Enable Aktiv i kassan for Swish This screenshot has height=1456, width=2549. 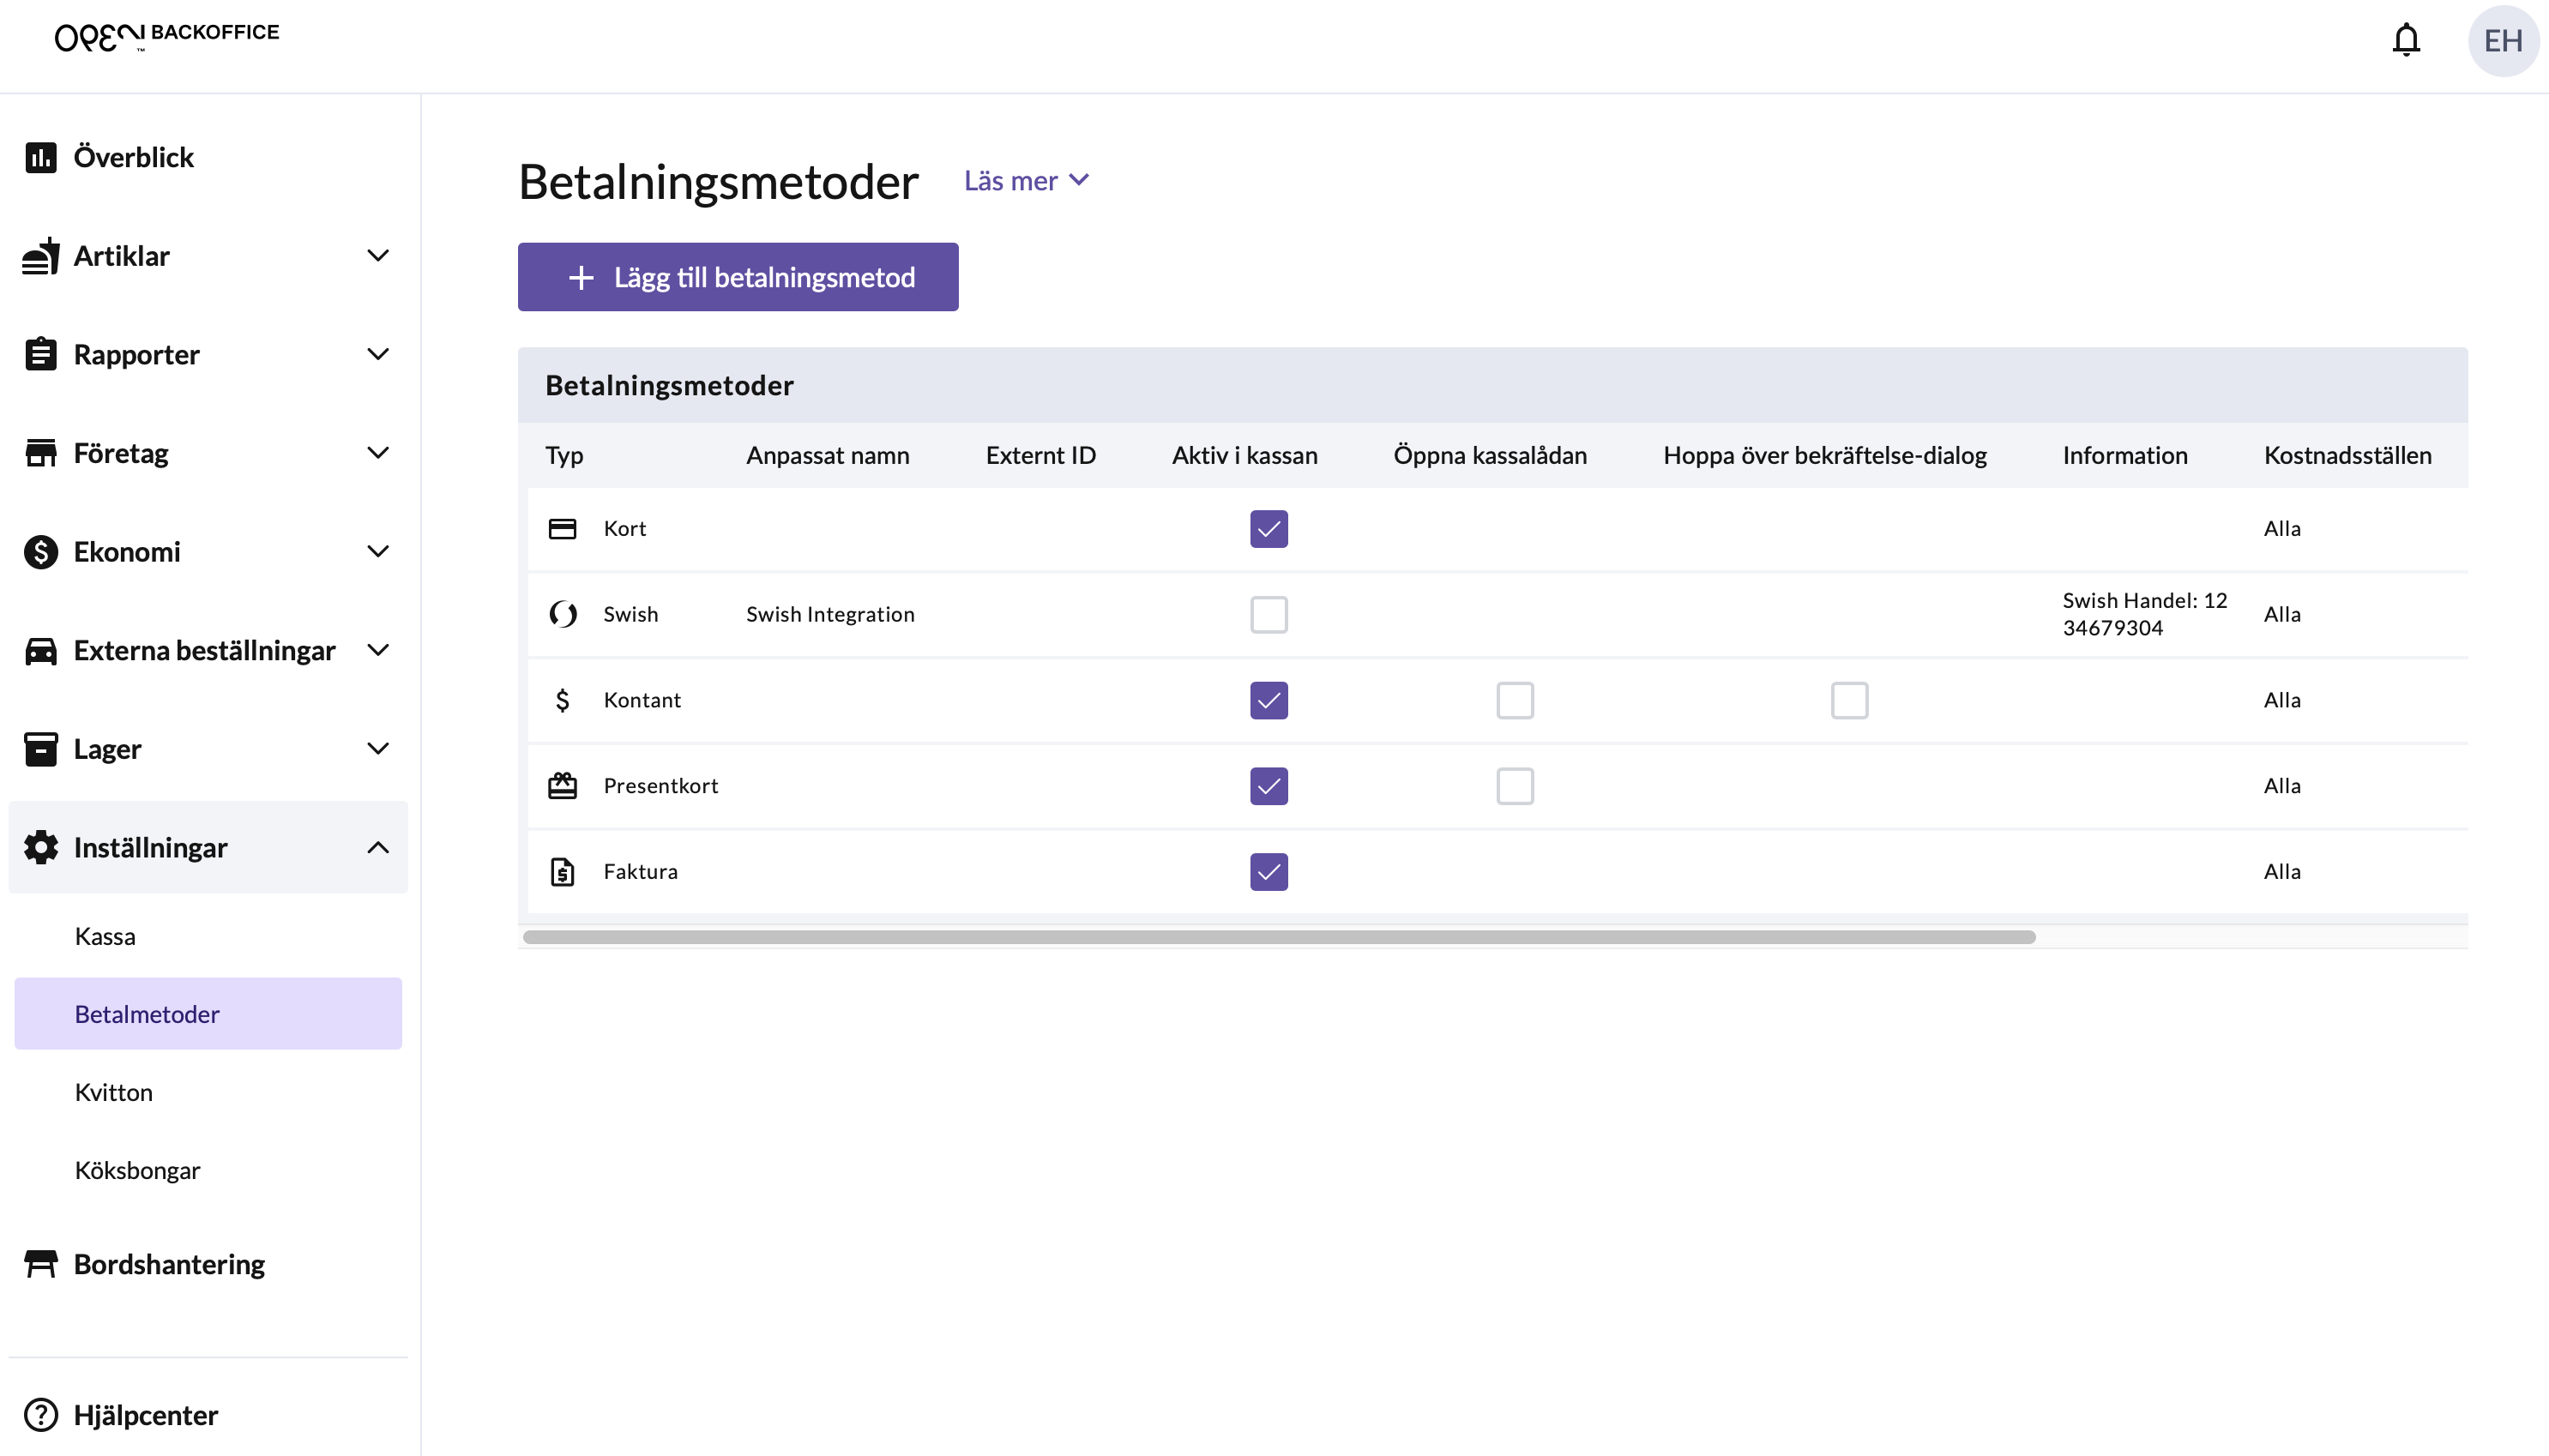(x=1268, y=614)
